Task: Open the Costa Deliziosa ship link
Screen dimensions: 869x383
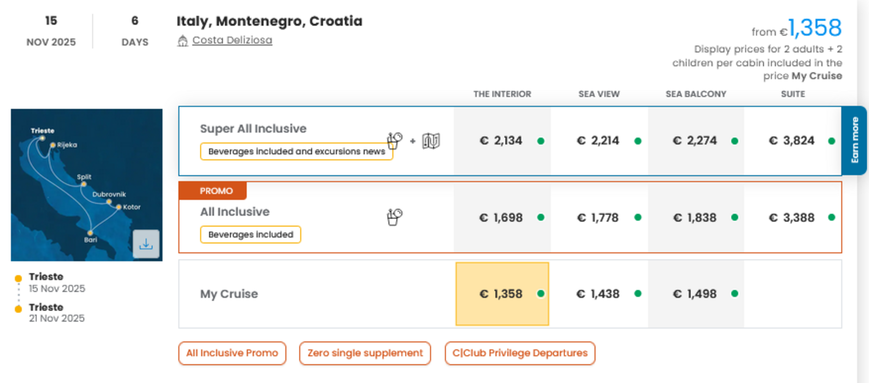Action: (232, 40)
